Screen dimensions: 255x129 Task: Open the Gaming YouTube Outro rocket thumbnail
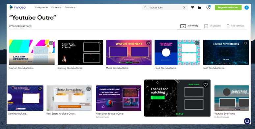point(80,52)
